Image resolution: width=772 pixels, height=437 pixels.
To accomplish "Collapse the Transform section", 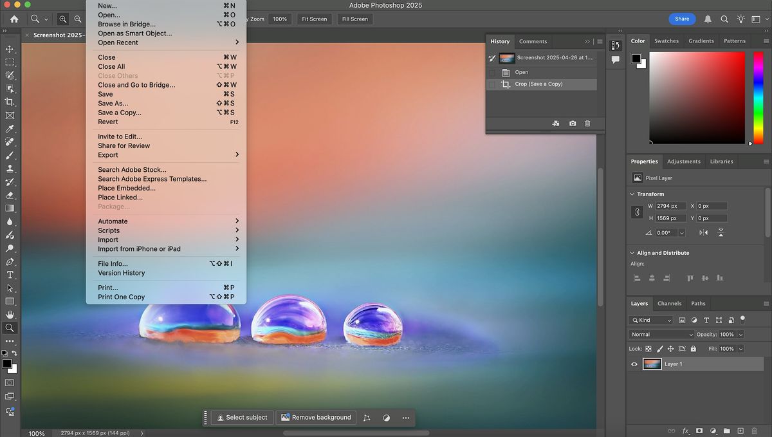I will click(x=632, y=194).
